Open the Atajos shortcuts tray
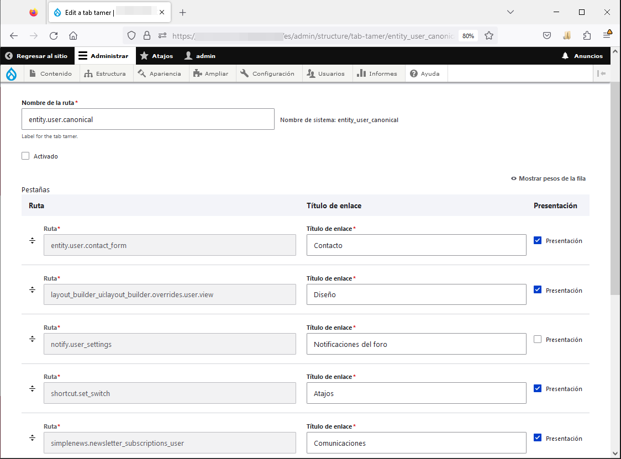 coord(157,56)
